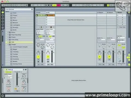Viewport: 131px width, 98px height.
Task: Toggle track 2 activator button
Action: 48,57
